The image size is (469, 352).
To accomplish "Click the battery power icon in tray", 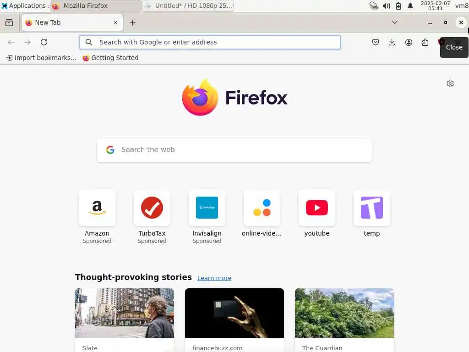I will point(398,6).
